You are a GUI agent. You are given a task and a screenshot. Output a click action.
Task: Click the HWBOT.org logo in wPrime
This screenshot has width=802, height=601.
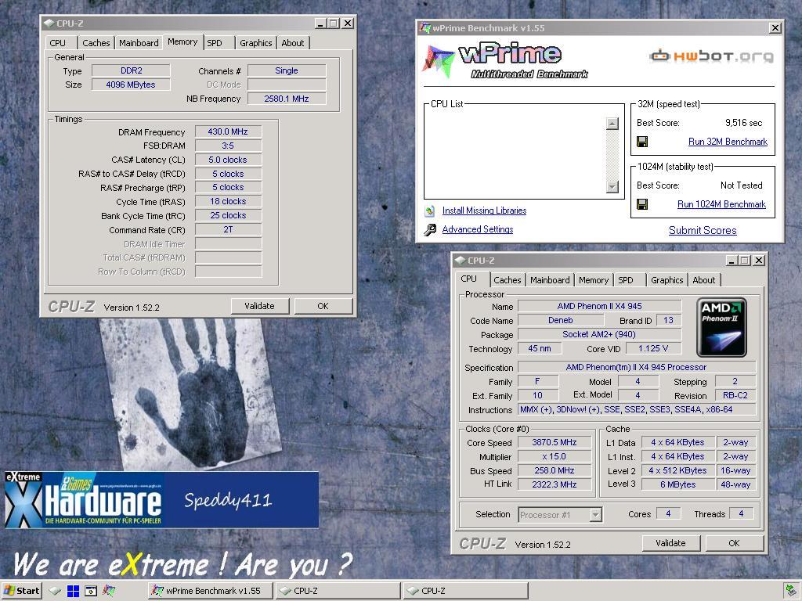click(711, 56)
